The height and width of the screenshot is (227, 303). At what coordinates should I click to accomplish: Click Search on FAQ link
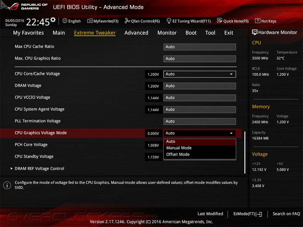pyautogui.click(x=287, y=214)
